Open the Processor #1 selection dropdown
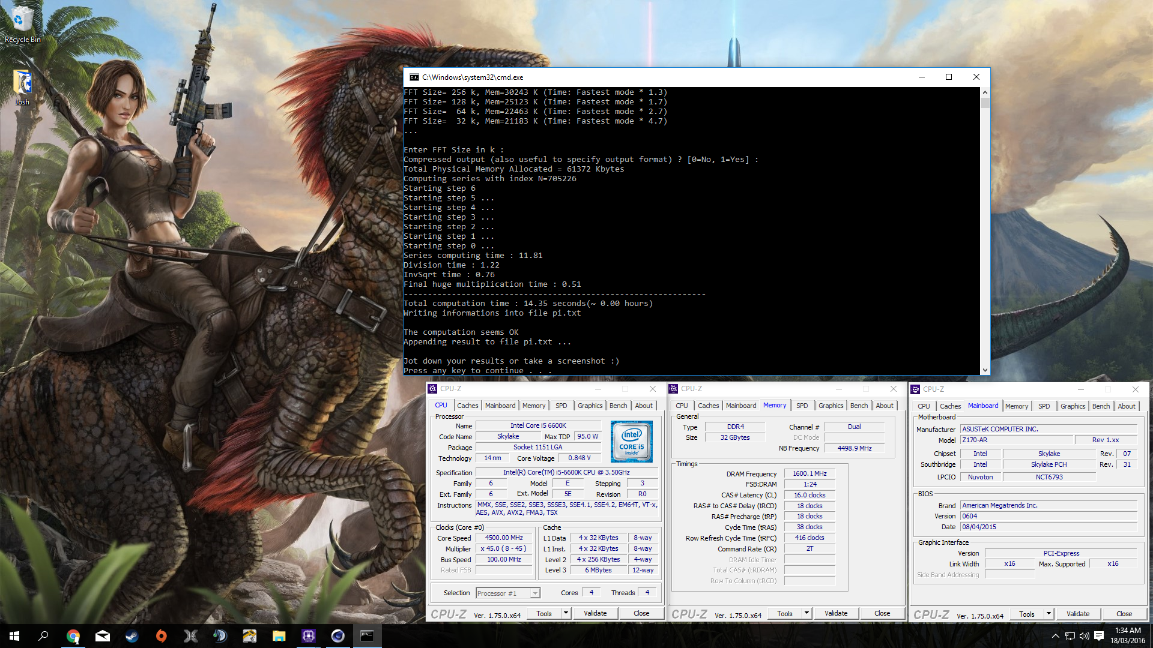 point(508,593)
